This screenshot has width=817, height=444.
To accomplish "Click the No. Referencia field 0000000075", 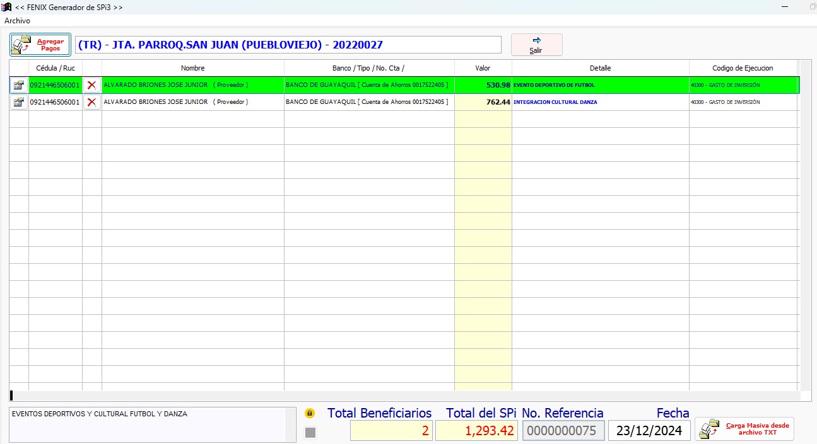I will click(563, 431).
